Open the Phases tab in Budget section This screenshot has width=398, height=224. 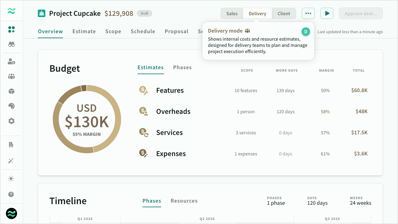(x=182, y=67)
